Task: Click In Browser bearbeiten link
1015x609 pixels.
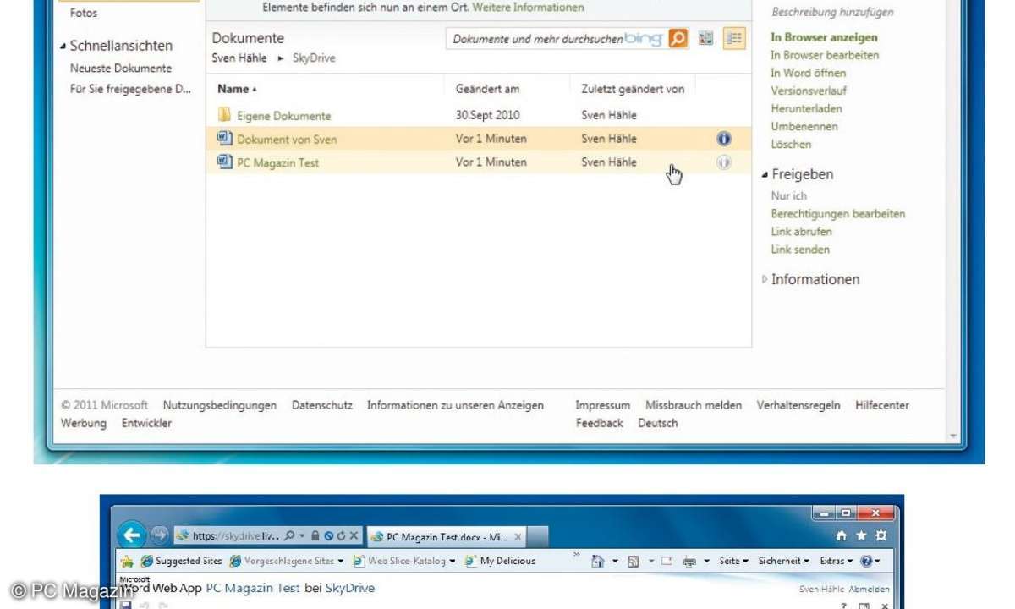Action: point(825,55)
